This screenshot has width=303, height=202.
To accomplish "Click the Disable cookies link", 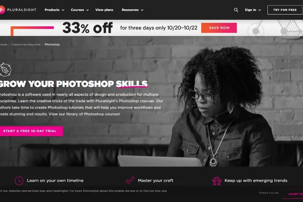I will (269, 193).
